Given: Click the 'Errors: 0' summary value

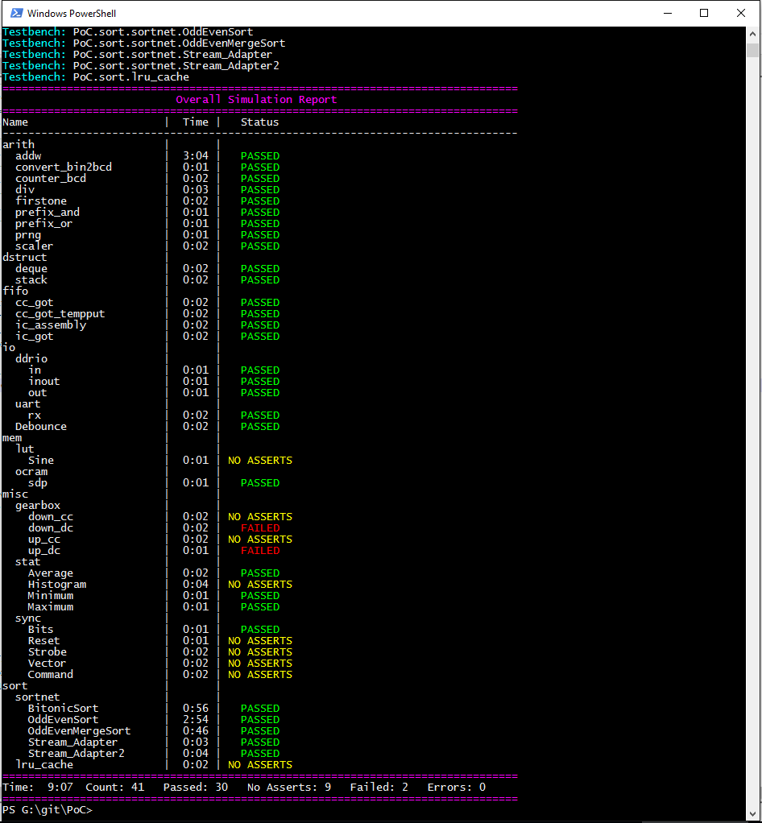Looking at the screenshot, I should [x=457, y=788].
